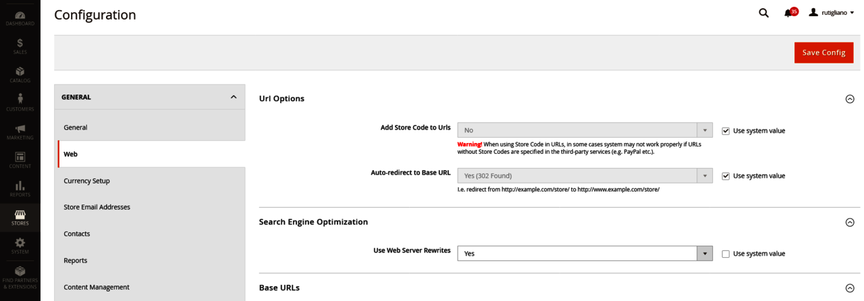Open the Dashboard sidebar icon
Viewport: 864px width, 301px height.
click(x=20, y=17)
